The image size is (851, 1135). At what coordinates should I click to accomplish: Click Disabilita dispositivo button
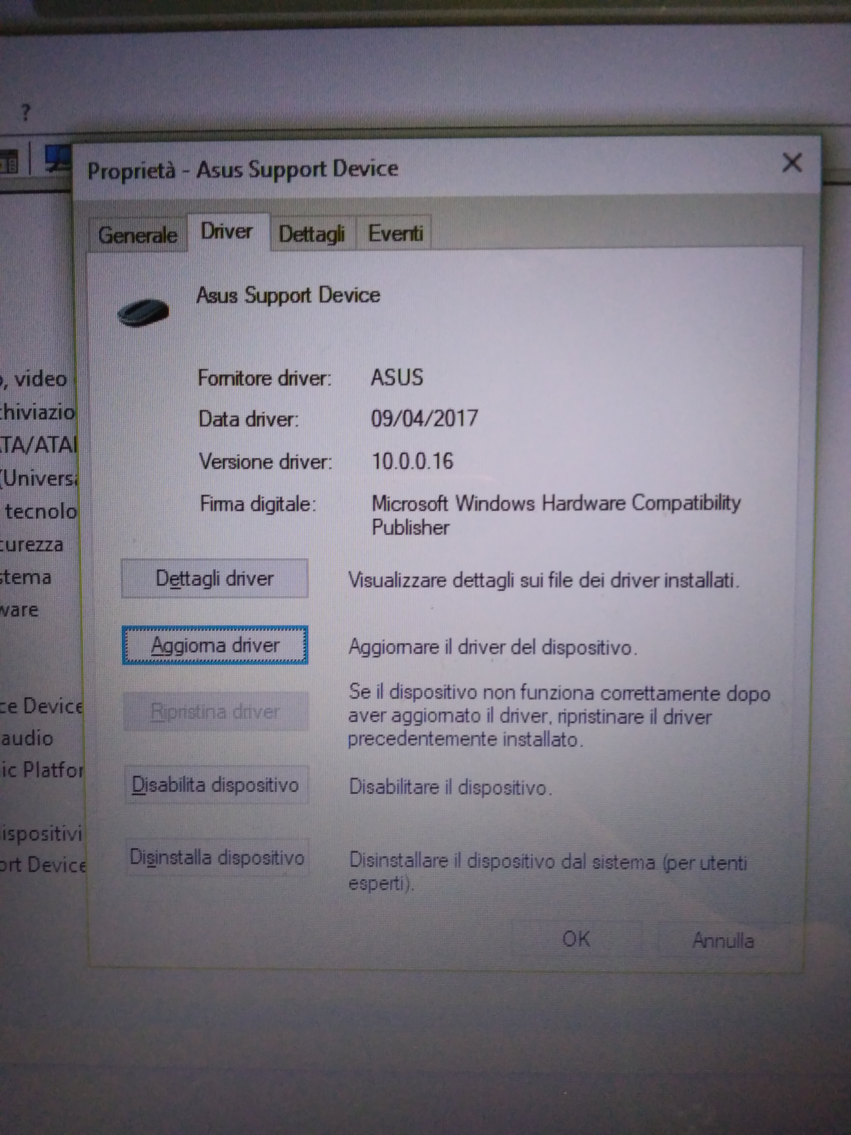216,785
